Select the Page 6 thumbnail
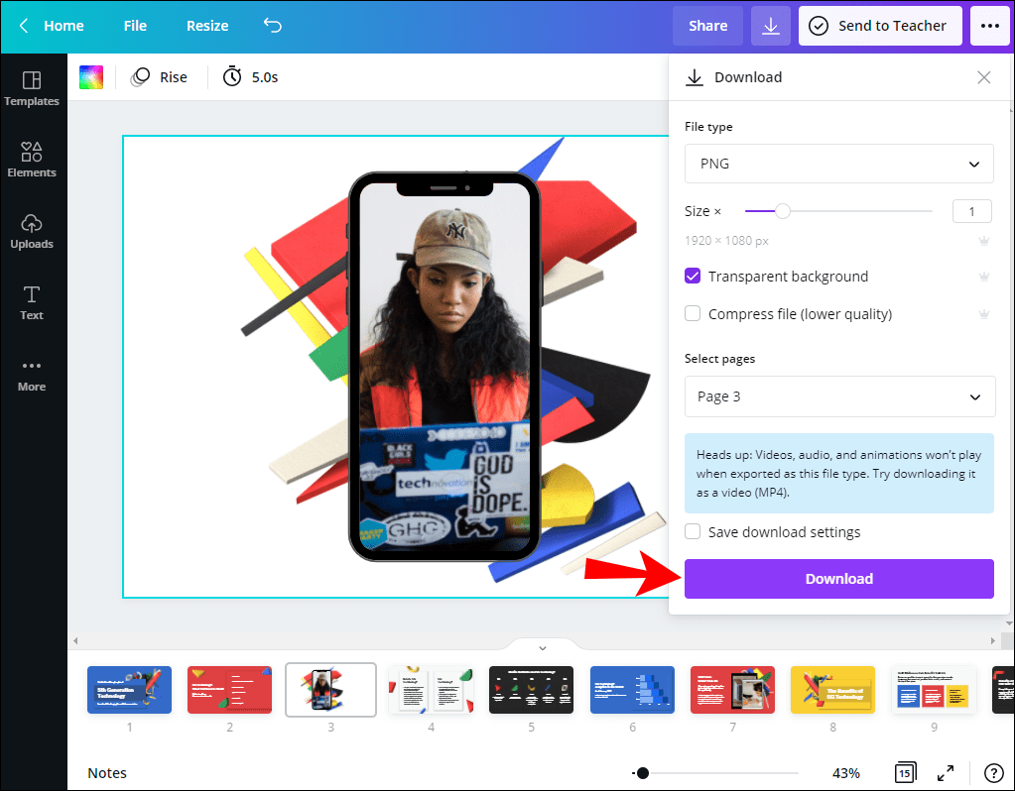Image resolution: width=1015 pixels, height=791 pixels. pos(631,689)
